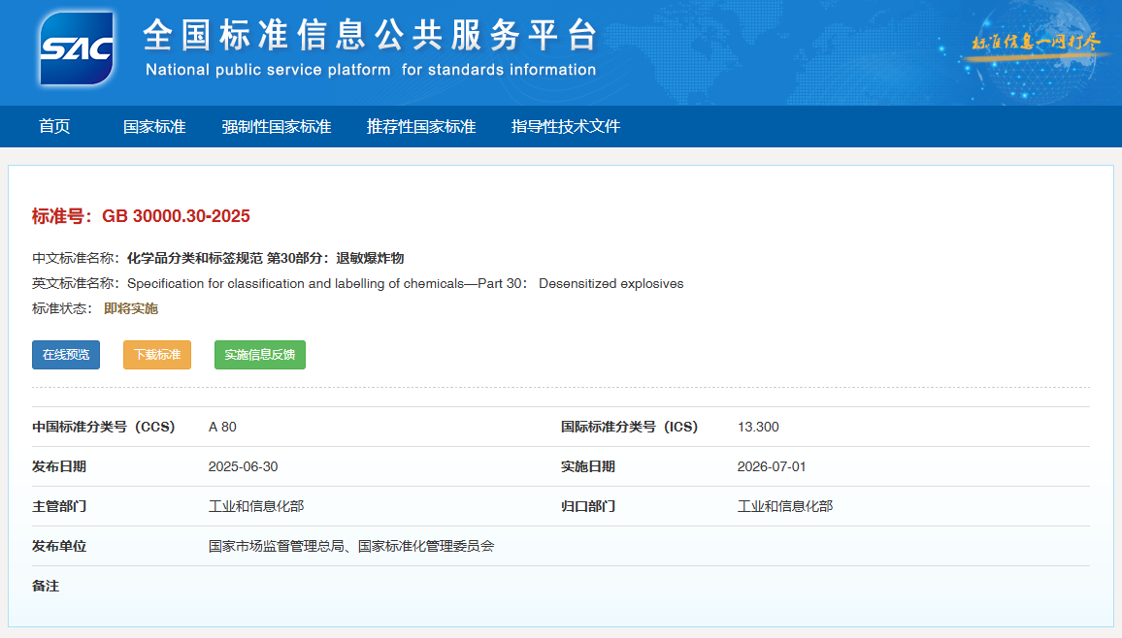The height and width of the screenshot is (638, 1122).
Task: Open the 国家标准 navigation item
Action: click(154, 126)
